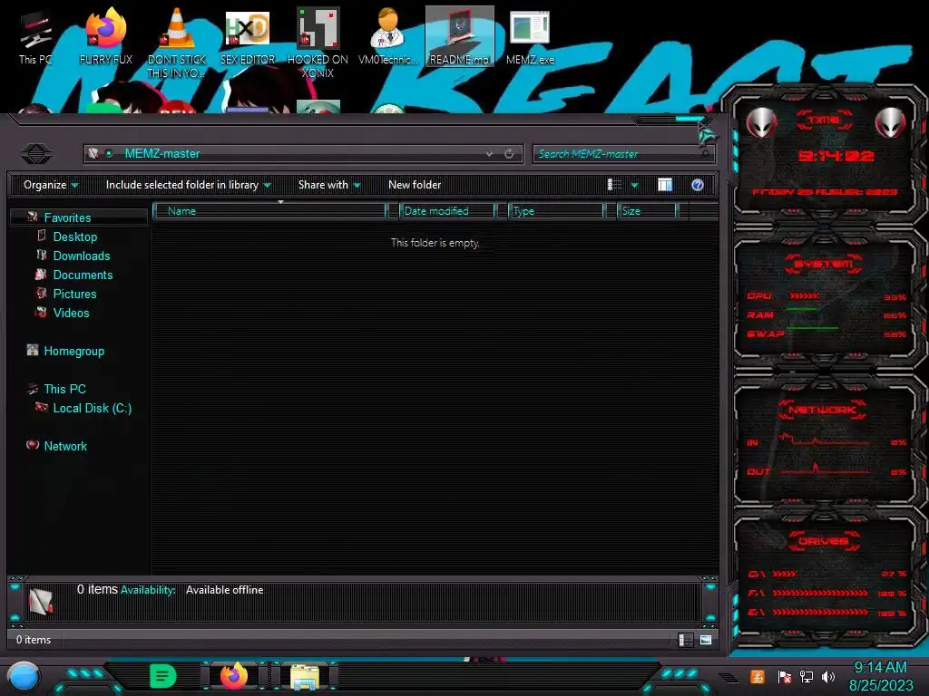Open the volume speaker tray icon
The height and width of the screenshot is (696, 929).
[828, 676]
